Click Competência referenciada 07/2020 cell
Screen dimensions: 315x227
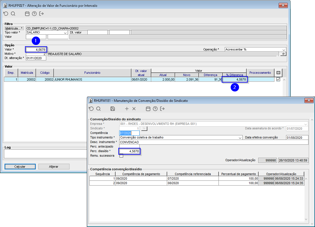click(x=193, y=178)
